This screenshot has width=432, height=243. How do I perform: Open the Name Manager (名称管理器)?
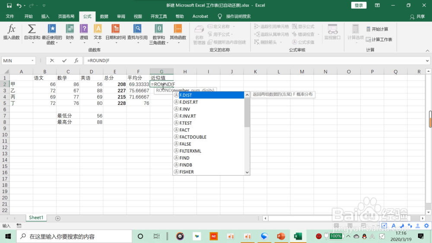199,35
